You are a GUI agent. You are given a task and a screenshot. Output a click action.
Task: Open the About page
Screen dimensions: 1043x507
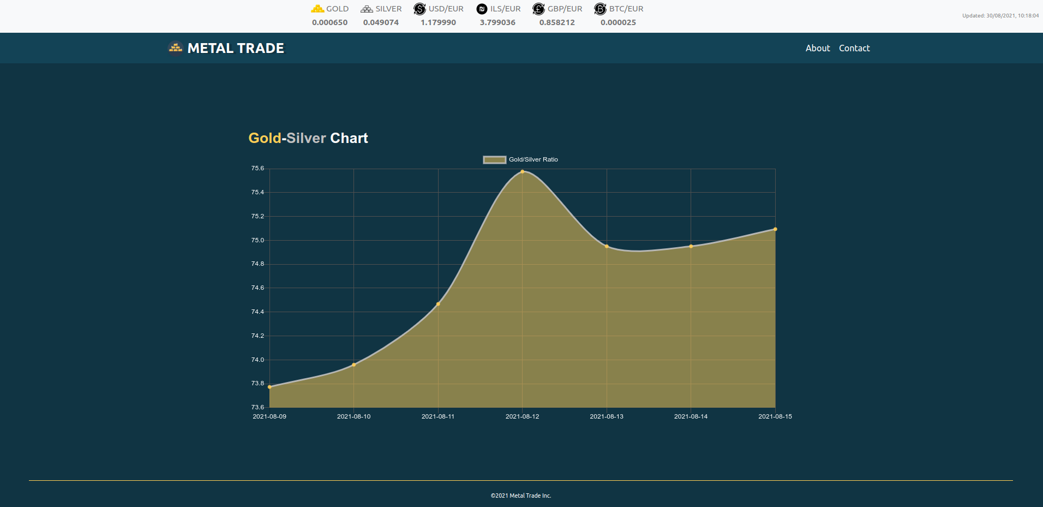point(817,48)
